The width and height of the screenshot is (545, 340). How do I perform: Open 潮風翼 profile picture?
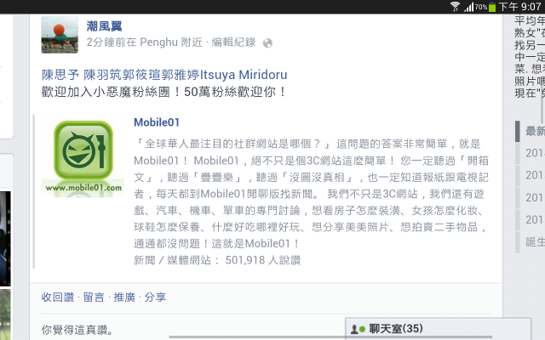point(60,35)
